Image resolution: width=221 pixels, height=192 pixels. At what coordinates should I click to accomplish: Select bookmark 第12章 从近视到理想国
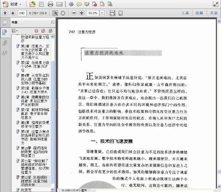[34, 181]
